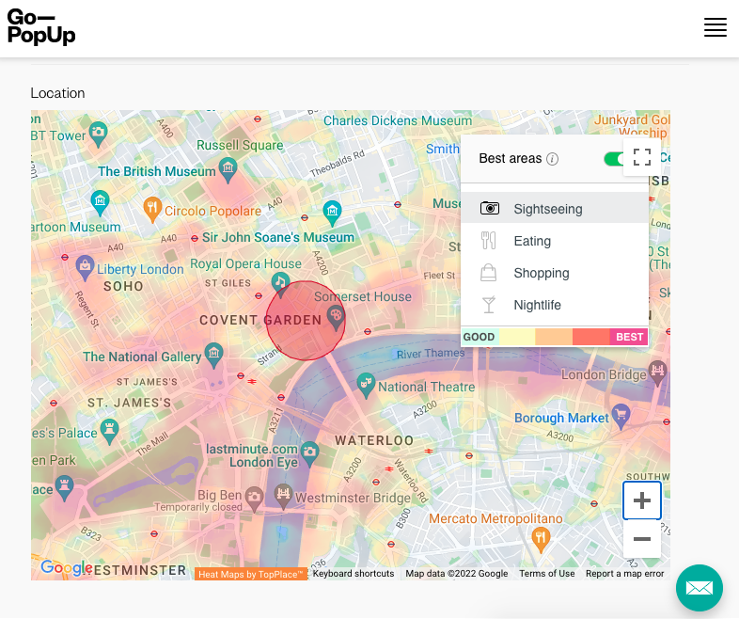Click Report a map error link
The height and width of the screenshot is (619, 739).
(624, 573)
